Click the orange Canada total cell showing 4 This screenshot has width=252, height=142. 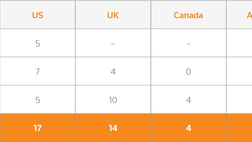click(188, 128)
